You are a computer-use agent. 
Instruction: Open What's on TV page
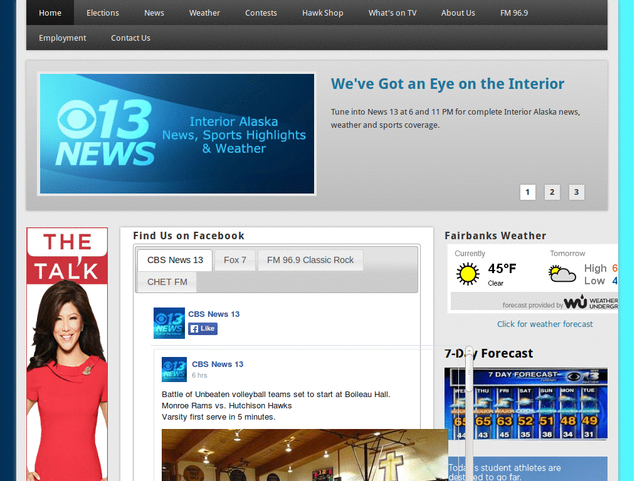[392, 13]
